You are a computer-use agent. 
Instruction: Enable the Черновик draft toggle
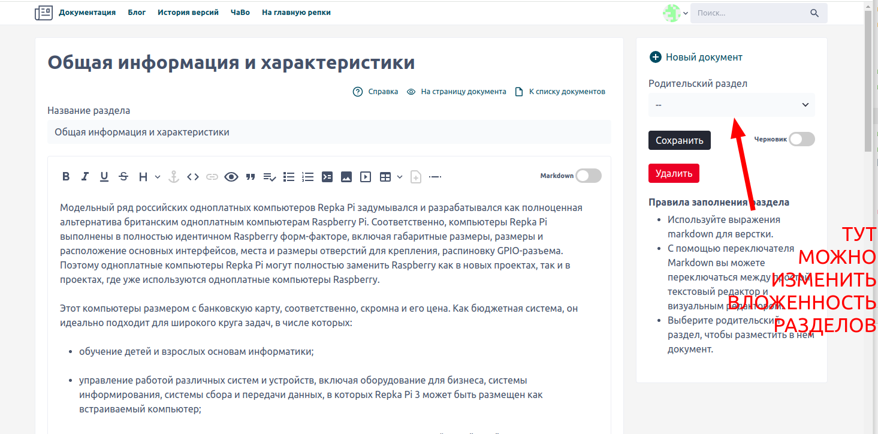pos(801,139)
